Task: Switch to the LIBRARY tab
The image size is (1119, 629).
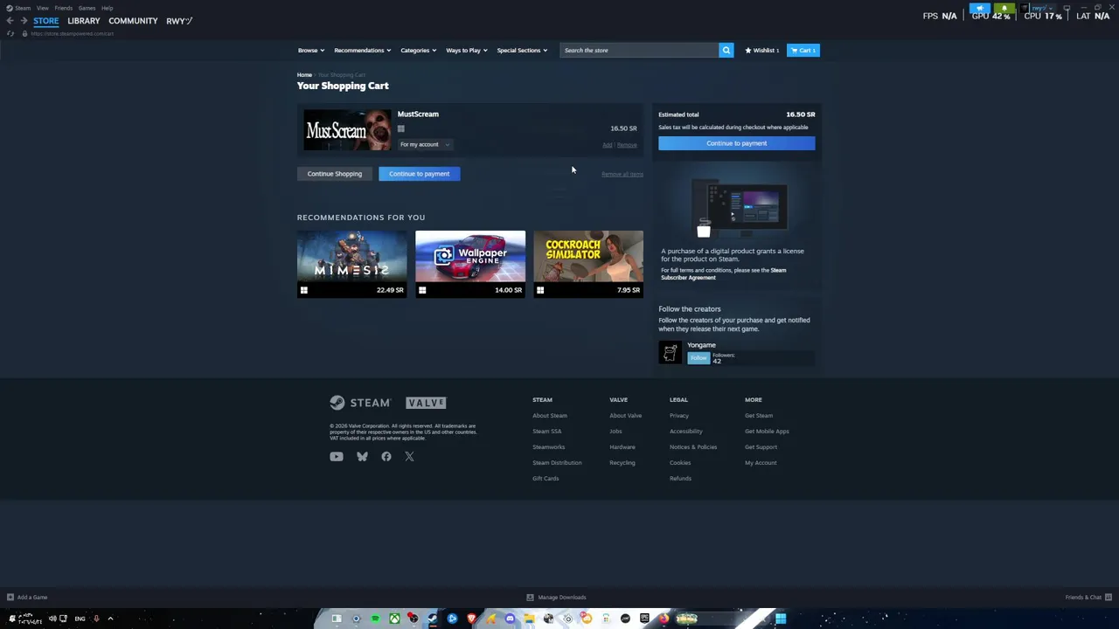Action: point(83,20)
